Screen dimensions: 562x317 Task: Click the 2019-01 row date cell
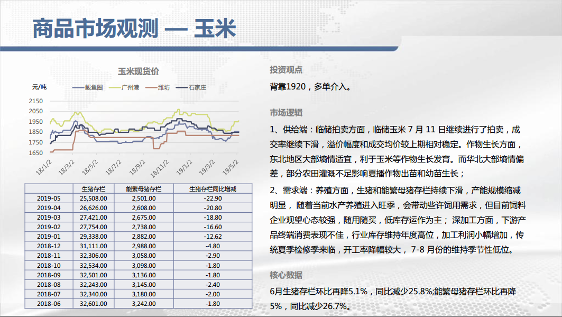click(x=49, y=237)
